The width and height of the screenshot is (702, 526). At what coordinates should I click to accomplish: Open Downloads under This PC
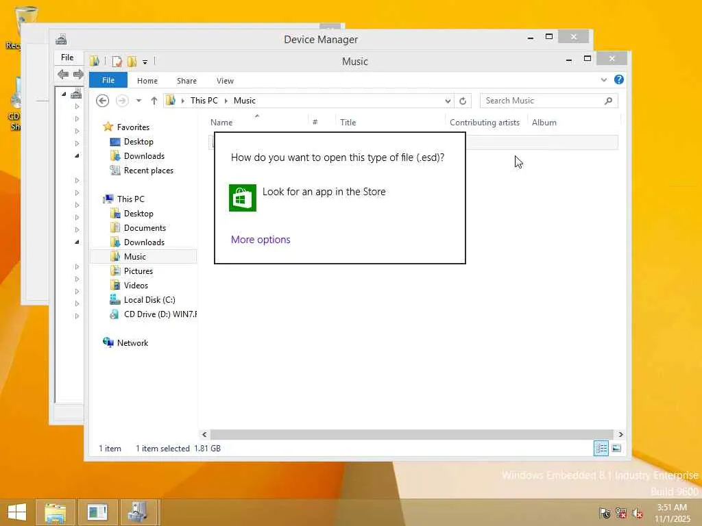coord(144,242)
